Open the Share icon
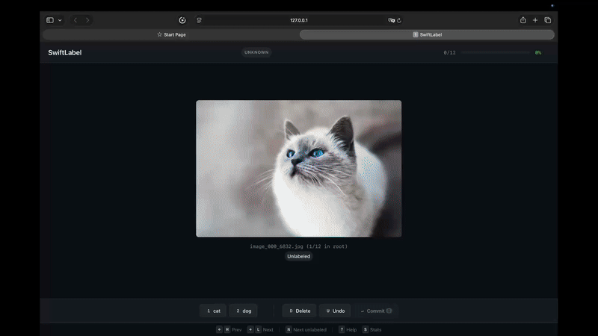 [x=523, y=20]
